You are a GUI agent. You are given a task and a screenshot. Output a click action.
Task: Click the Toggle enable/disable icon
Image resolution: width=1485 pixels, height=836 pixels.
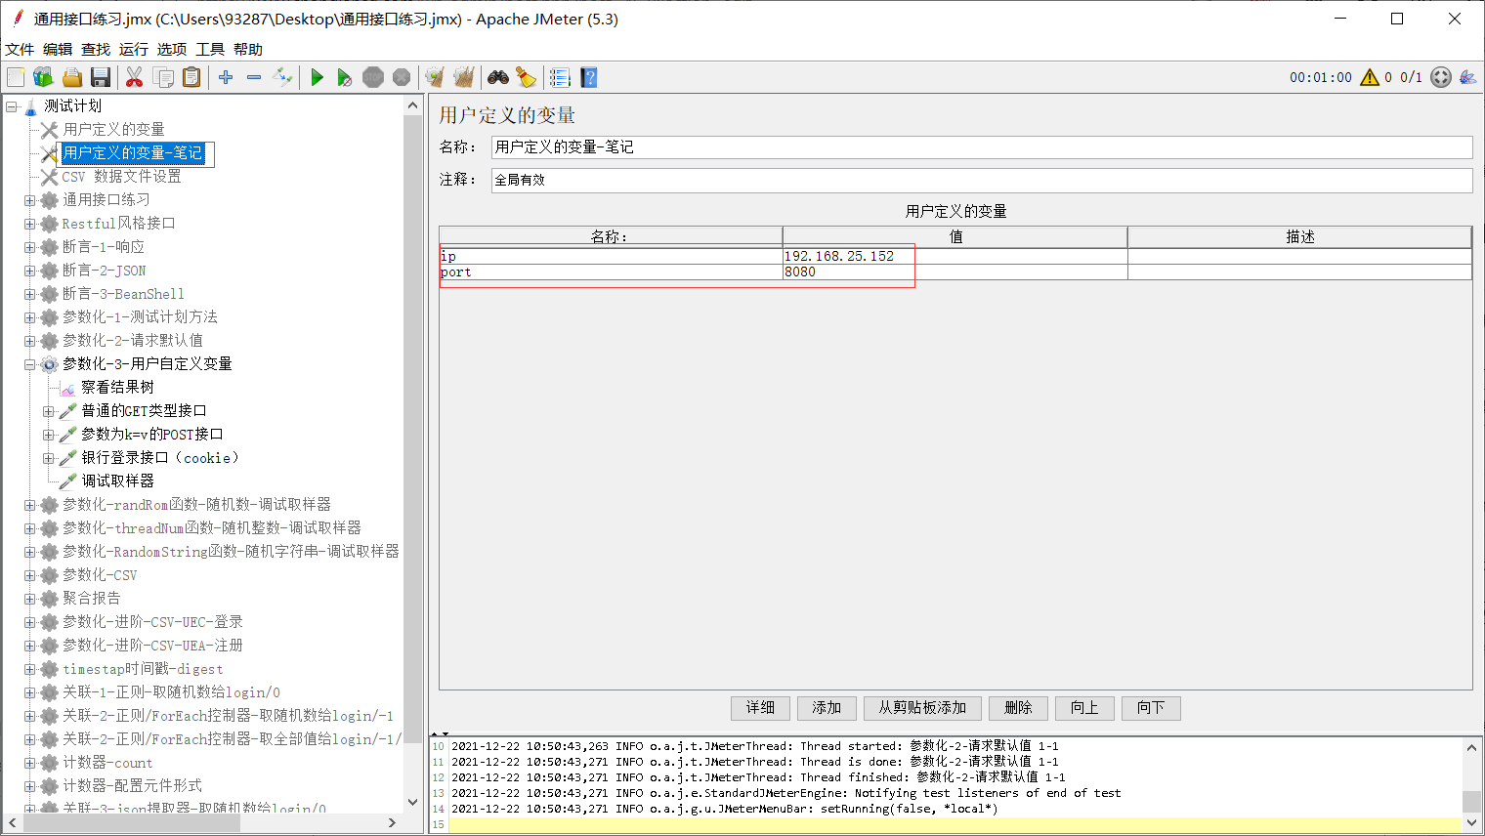click(282, 77)
